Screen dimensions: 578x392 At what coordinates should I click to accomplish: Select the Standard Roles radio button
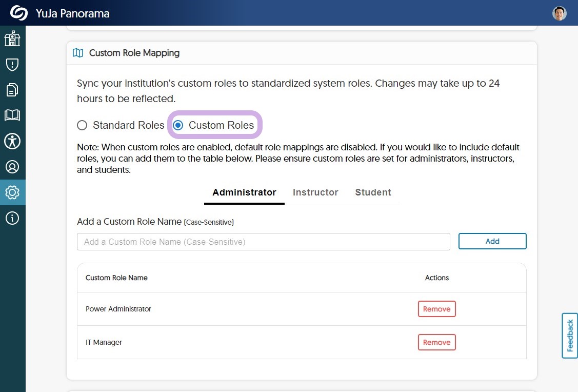[82, 125]
